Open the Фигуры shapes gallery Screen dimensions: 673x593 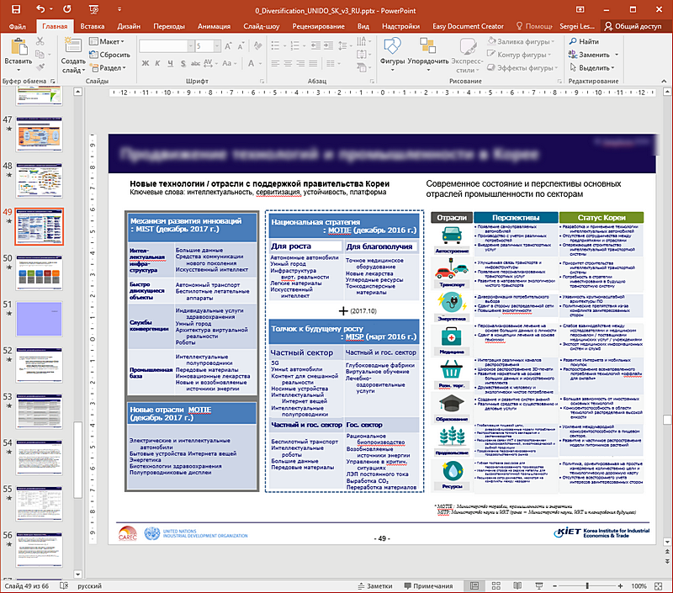[392, 54]
